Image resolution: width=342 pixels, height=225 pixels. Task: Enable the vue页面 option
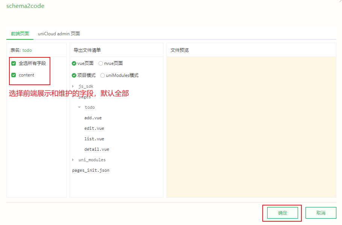pyautogui.click(x=74, y=63)
